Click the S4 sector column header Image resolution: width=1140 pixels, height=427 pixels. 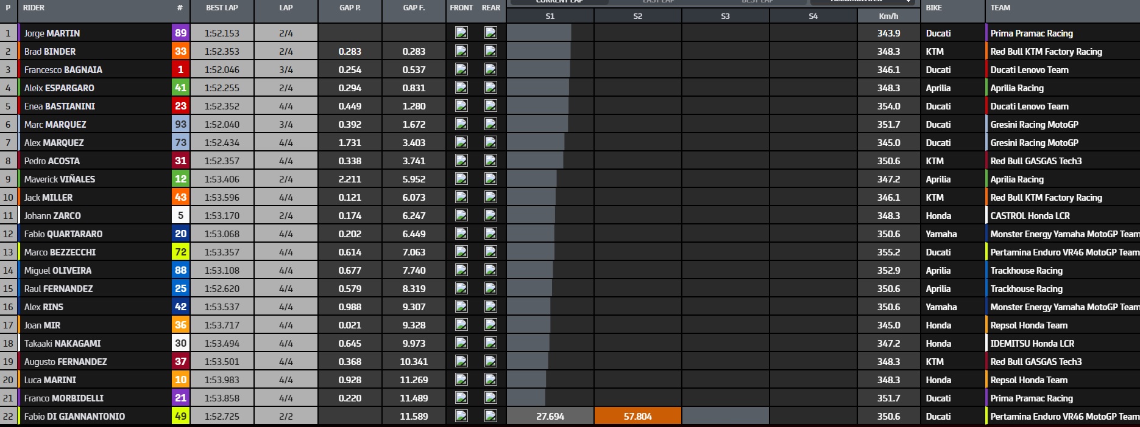tap(813, 16)
